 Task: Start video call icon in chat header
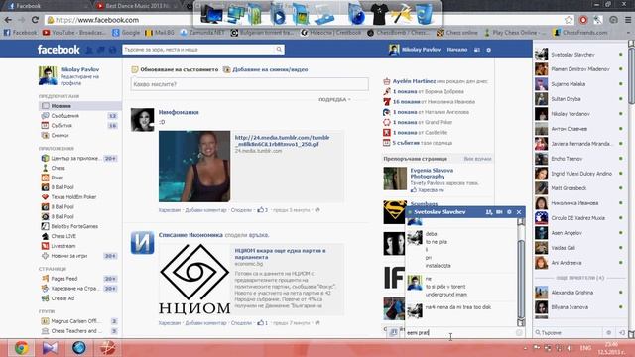499,211
